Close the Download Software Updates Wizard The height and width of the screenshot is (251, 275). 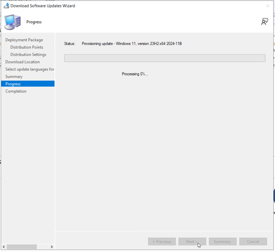(x=268, y=6)
